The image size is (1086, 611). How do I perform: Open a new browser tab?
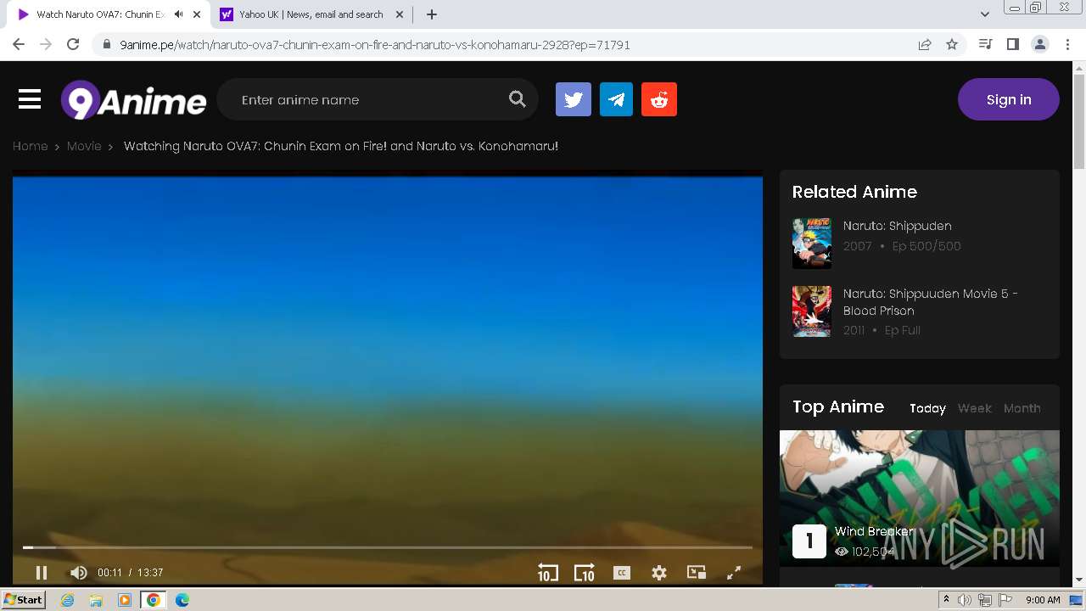[432, 14]
